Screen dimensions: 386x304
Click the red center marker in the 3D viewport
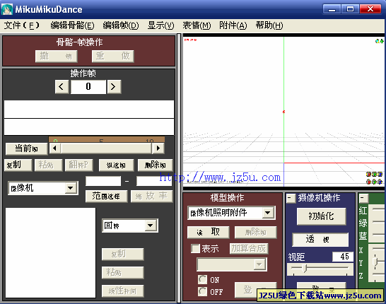283,112
